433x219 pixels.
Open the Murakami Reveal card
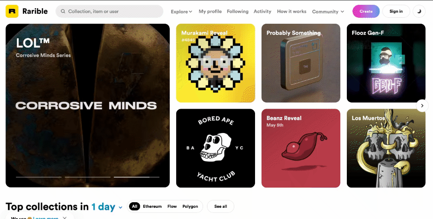[x=216, y=63]
